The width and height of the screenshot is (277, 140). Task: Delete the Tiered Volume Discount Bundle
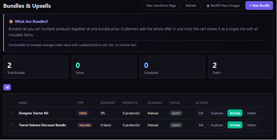click(251, 125)
